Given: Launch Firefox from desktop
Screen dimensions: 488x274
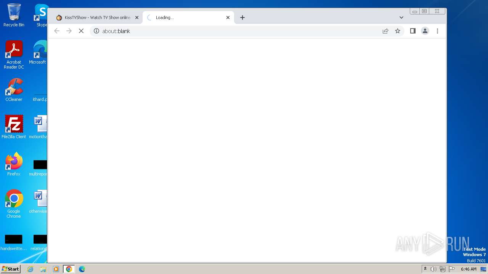Looking at the screenshot, I should (14, 164).
